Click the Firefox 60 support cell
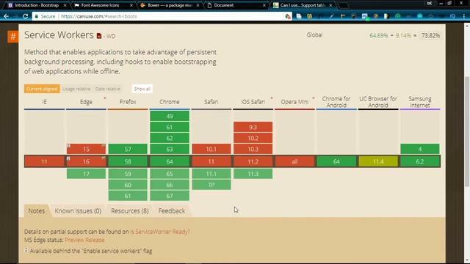 [x=128, y=185]
